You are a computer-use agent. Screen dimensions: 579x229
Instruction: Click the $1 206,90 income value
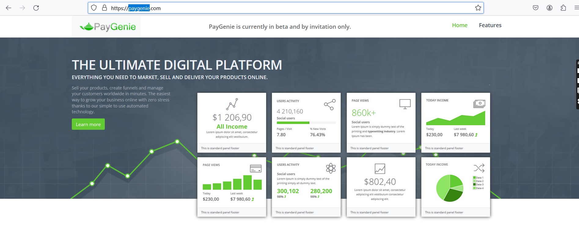(x=232, y=117)
